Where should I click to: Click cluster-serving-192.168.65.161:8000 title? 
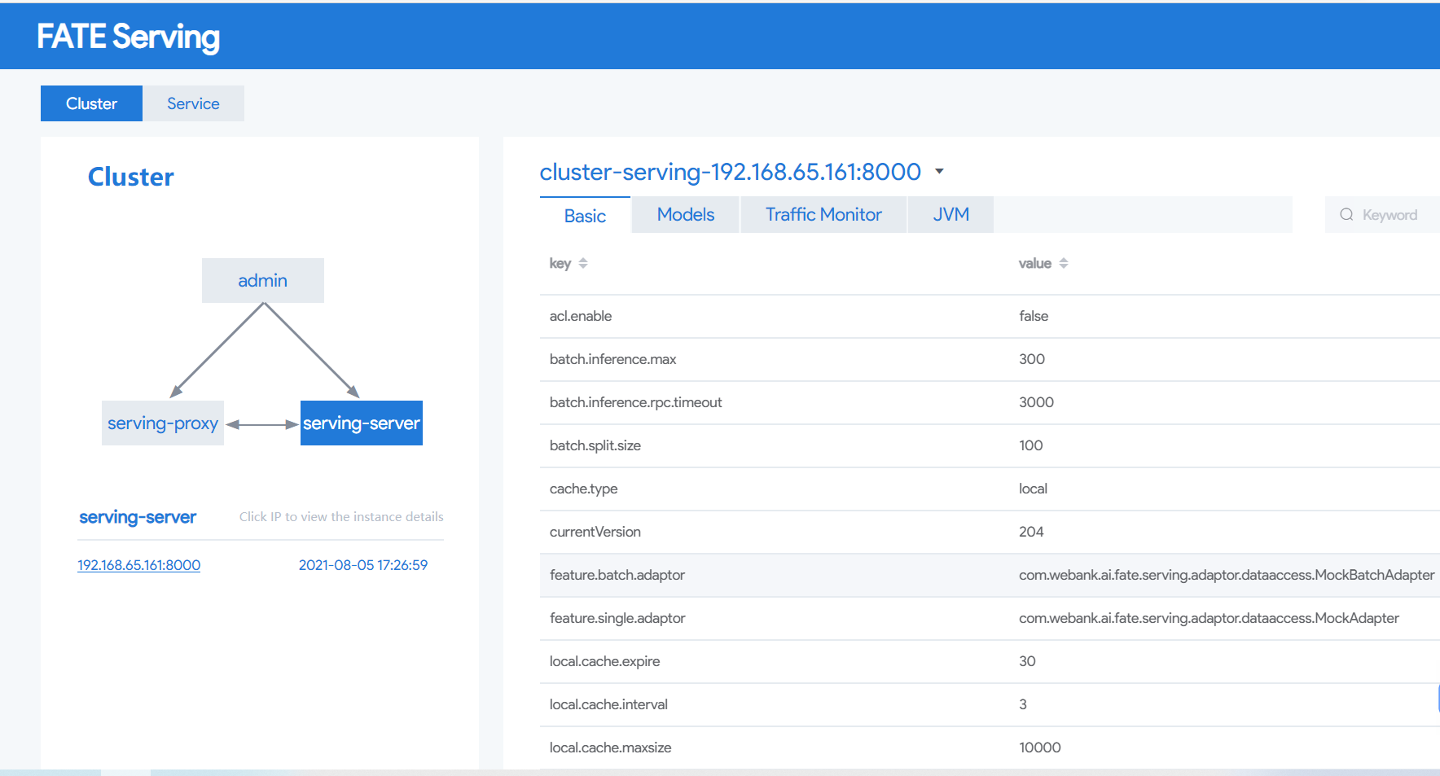coord(731,172)
